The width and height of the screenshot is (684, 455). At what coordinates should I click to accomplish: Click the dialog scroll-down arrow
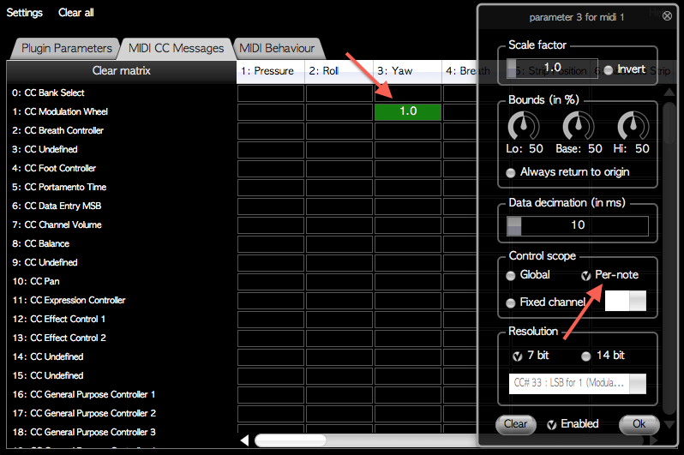[669, 424]
